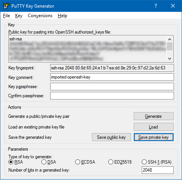
Task: Click the question mark help button
Action: (156, 6)
